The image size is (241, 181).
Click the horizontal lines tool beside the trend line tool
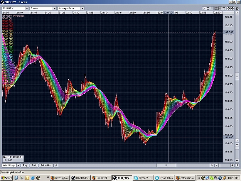[208, 8]
